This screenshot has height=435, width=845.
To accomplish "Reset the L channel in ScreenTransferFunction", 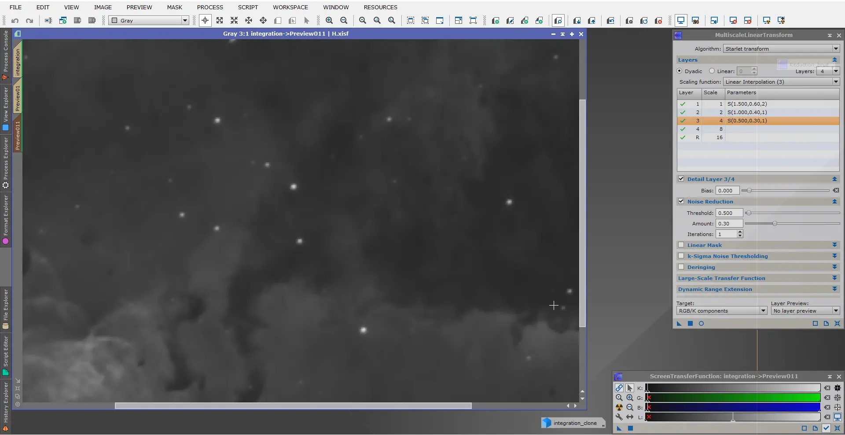I will 827,417.
